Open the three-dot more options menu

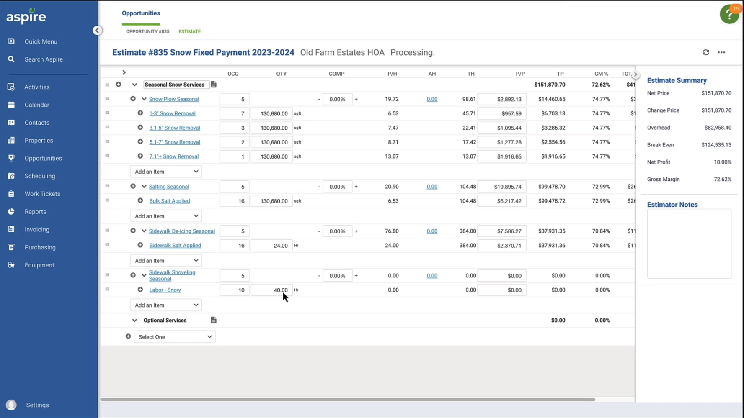(721, 52)
